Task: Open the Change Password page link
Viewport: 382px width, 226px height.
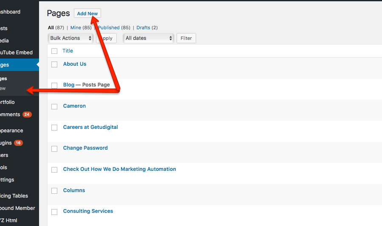Action: click(x=85, y=148)
